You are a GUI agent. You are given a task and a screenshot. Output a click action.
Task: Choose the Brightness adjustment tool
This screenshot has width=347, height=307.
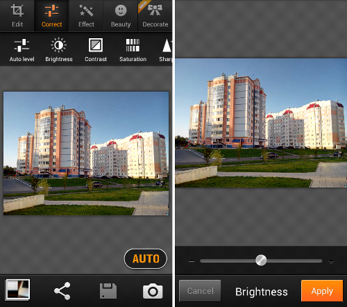[59, 50]
